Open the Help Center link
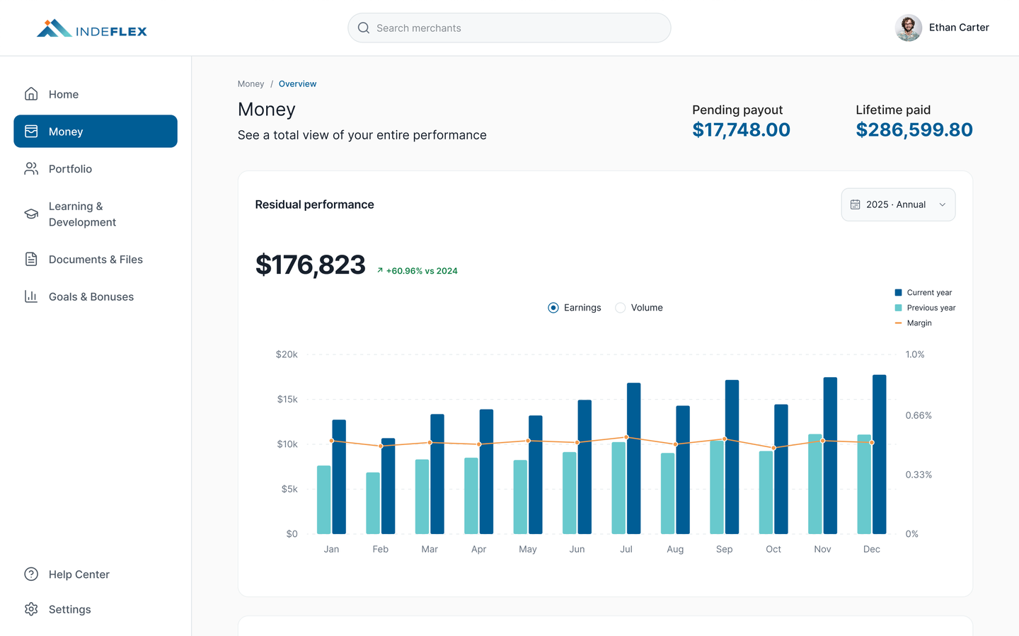1019x636 pixels. pyautogui.click(x=96, y=574)
